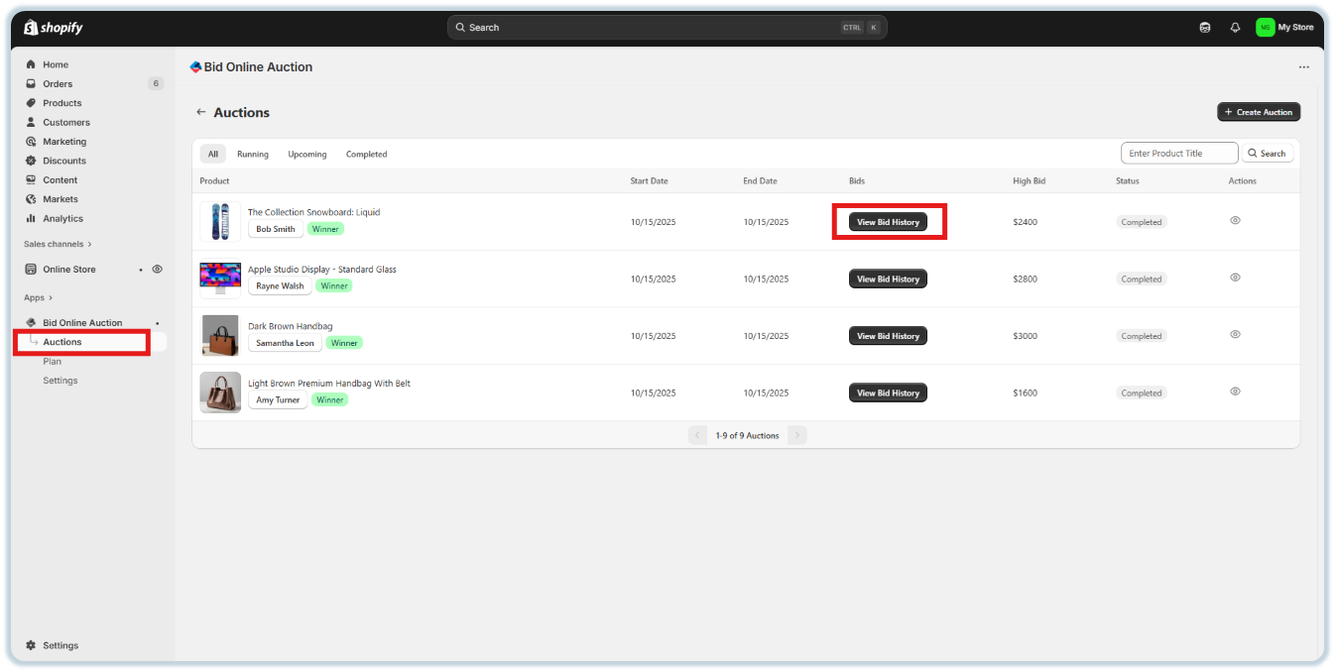Click the Shopify logo in top bar
This screenshot has height=672, width=1335.
(x=54, y=28)
